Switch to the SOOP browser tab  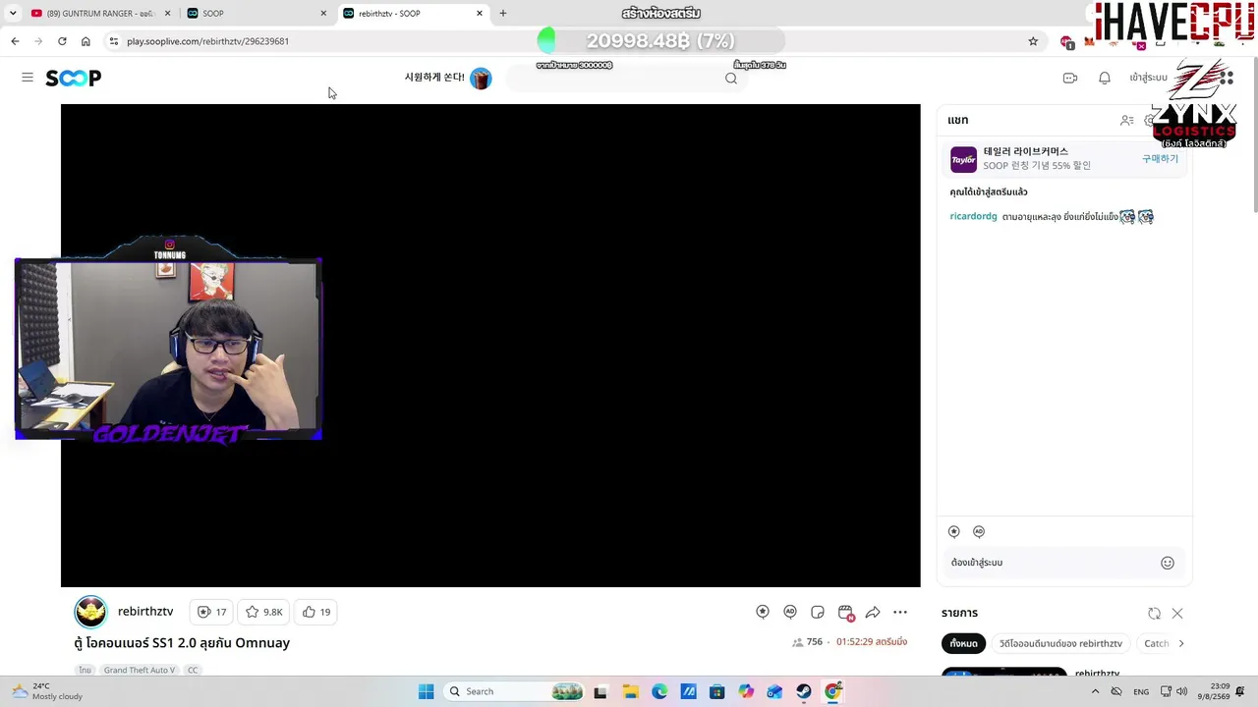[257, 14]
